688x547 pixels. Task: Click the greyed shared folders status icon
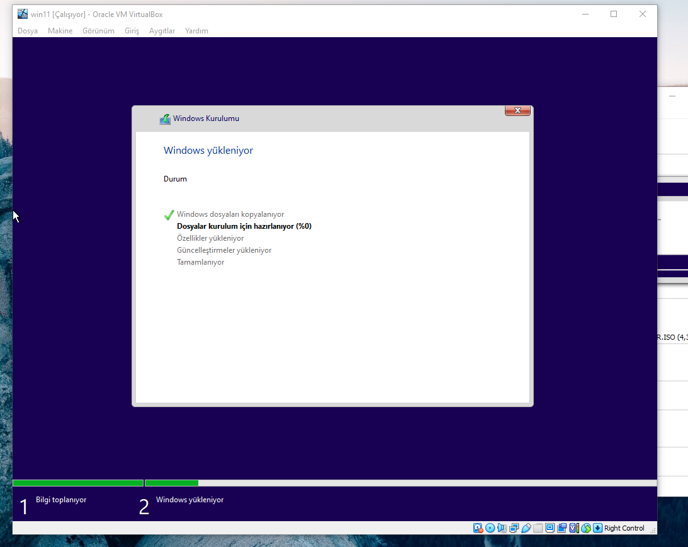click(x=538, y=528)
